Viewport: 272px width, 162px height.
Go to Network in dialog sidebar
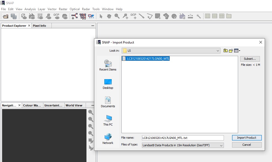click(108, 139)
